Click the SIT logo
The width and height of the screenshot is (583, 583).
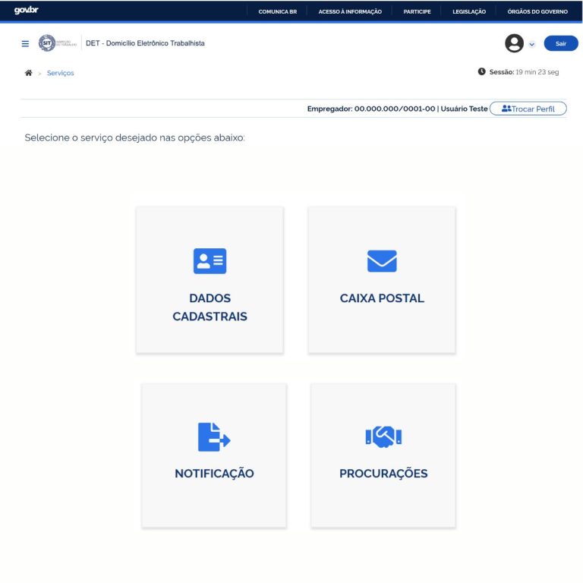[x=57, y=43]
